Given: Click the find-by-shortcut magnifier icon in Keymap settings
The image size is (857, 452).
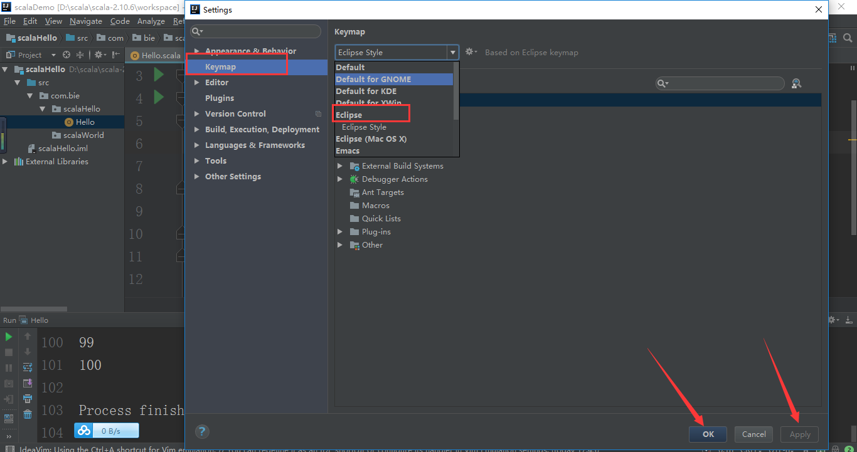Looking at the screenshot, I should 796,83.
